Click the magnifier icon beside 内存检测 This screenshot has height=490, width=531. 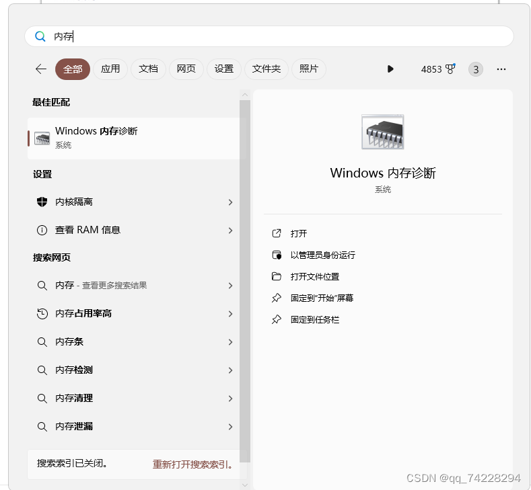pos(42,370)
